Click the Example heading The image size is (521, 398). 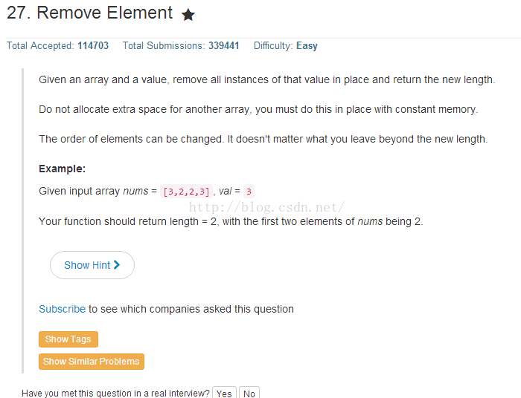pyautogui.click(x=62, y=169)
